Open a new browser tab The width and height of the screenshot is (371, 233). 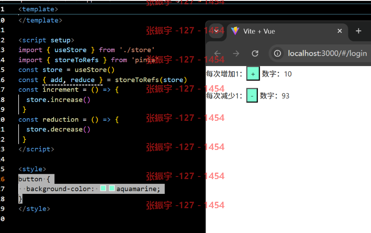pyautogui.click(x=358, y=31)
